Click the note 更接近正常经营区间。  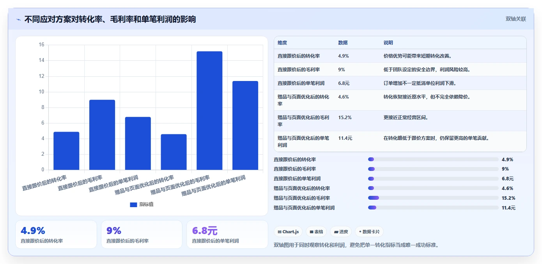pyautogui.click(x=406, y=118)
